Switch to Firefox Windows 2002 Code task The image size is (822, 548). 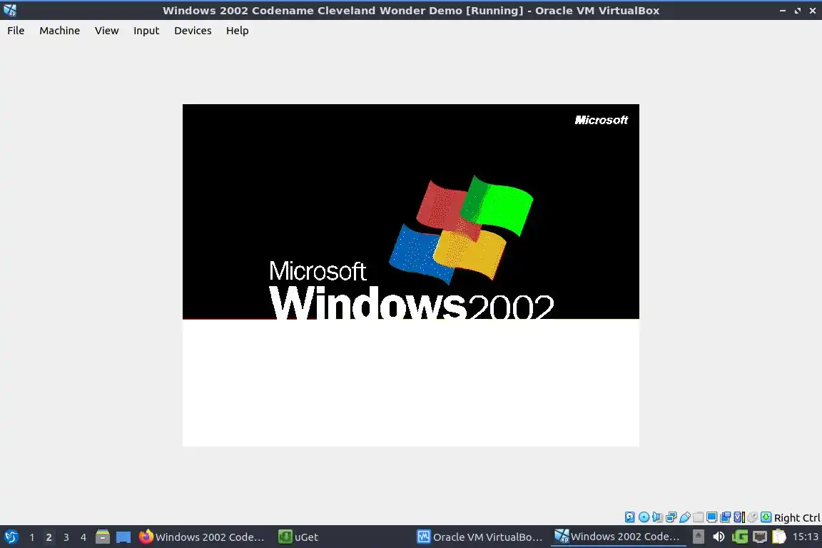pos(202,537)
